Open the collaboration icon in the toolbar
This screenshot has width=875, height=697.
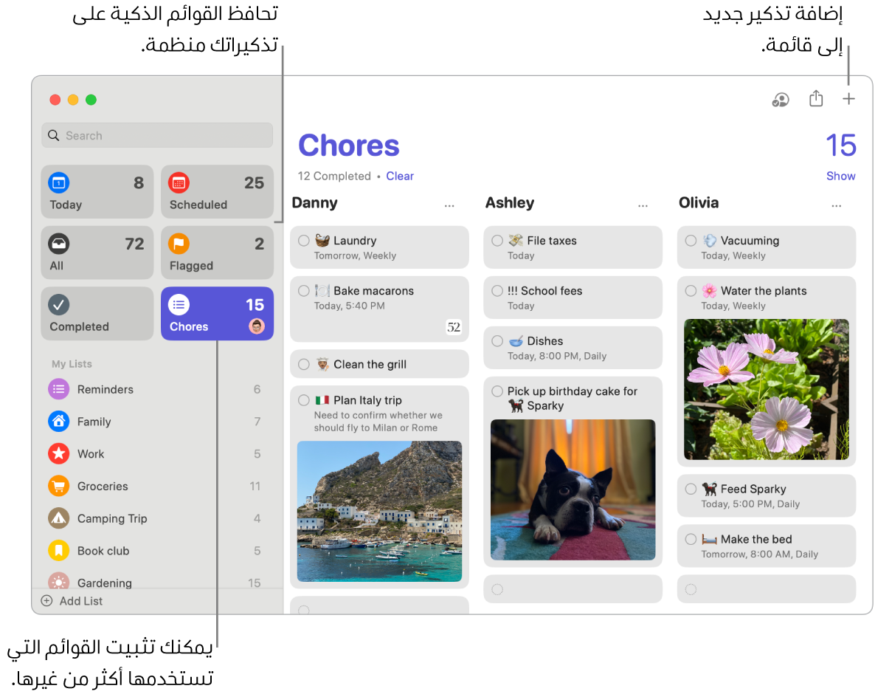[780, 98]
